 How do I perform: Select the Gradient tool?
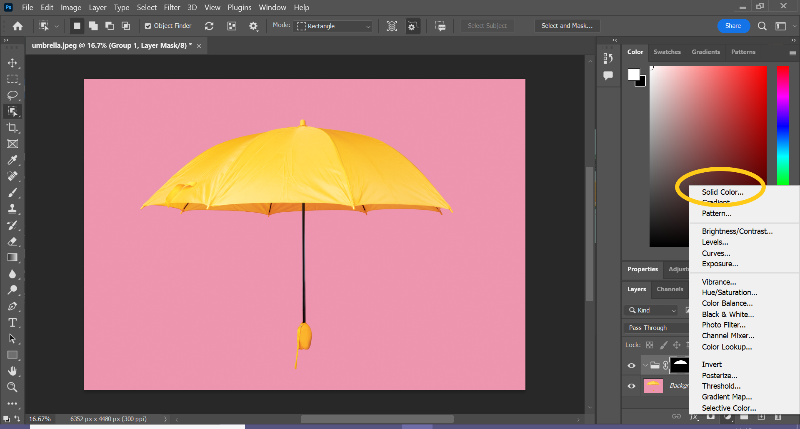12,258
